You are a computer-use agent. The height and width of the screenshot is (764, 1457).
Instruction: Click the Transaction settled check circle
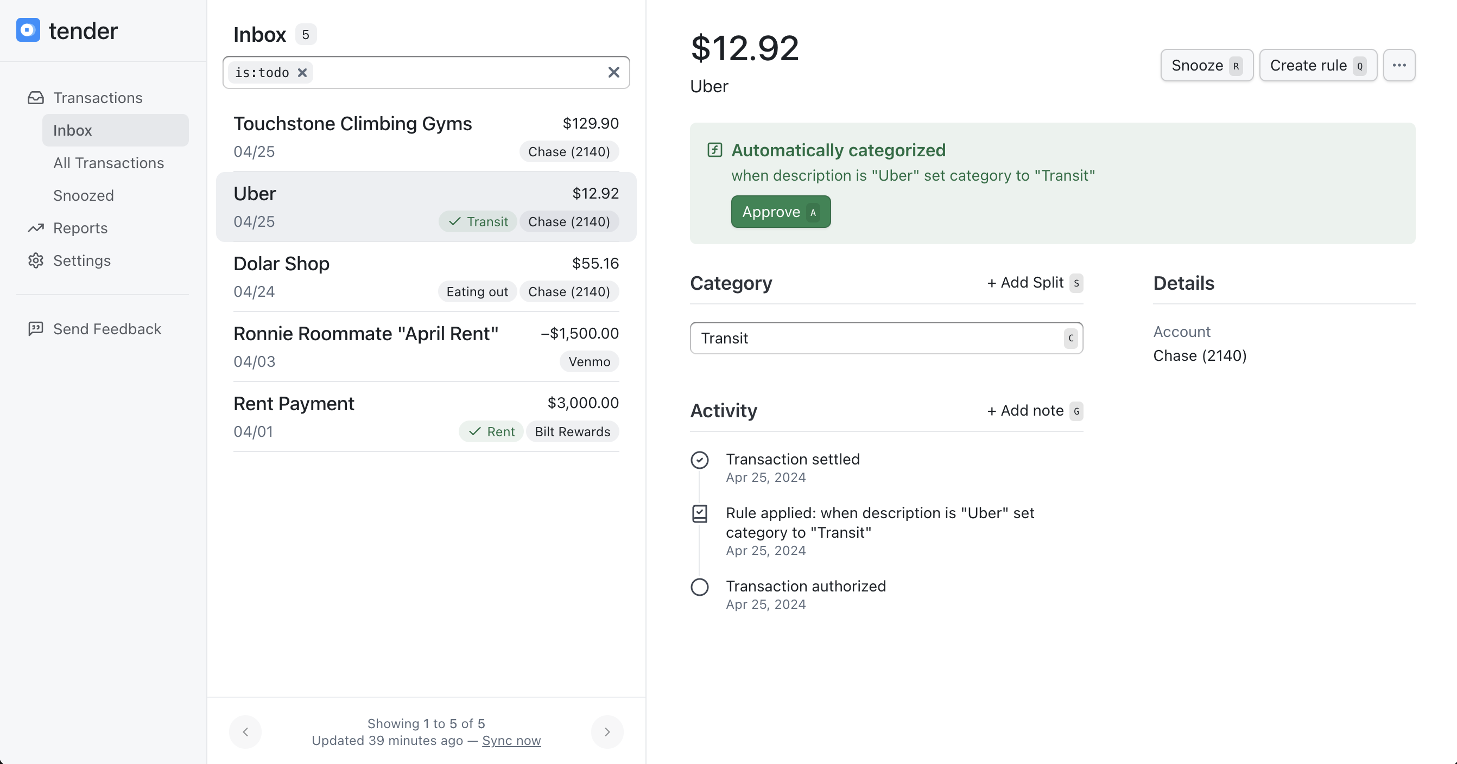pyautogui.click(x=700, y=460)
